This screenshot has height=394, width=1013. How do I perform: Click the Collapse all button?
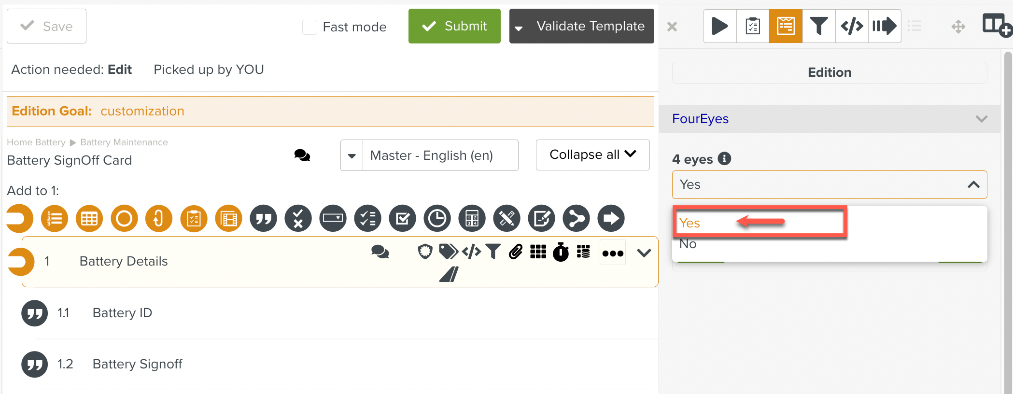coord(592,155)
